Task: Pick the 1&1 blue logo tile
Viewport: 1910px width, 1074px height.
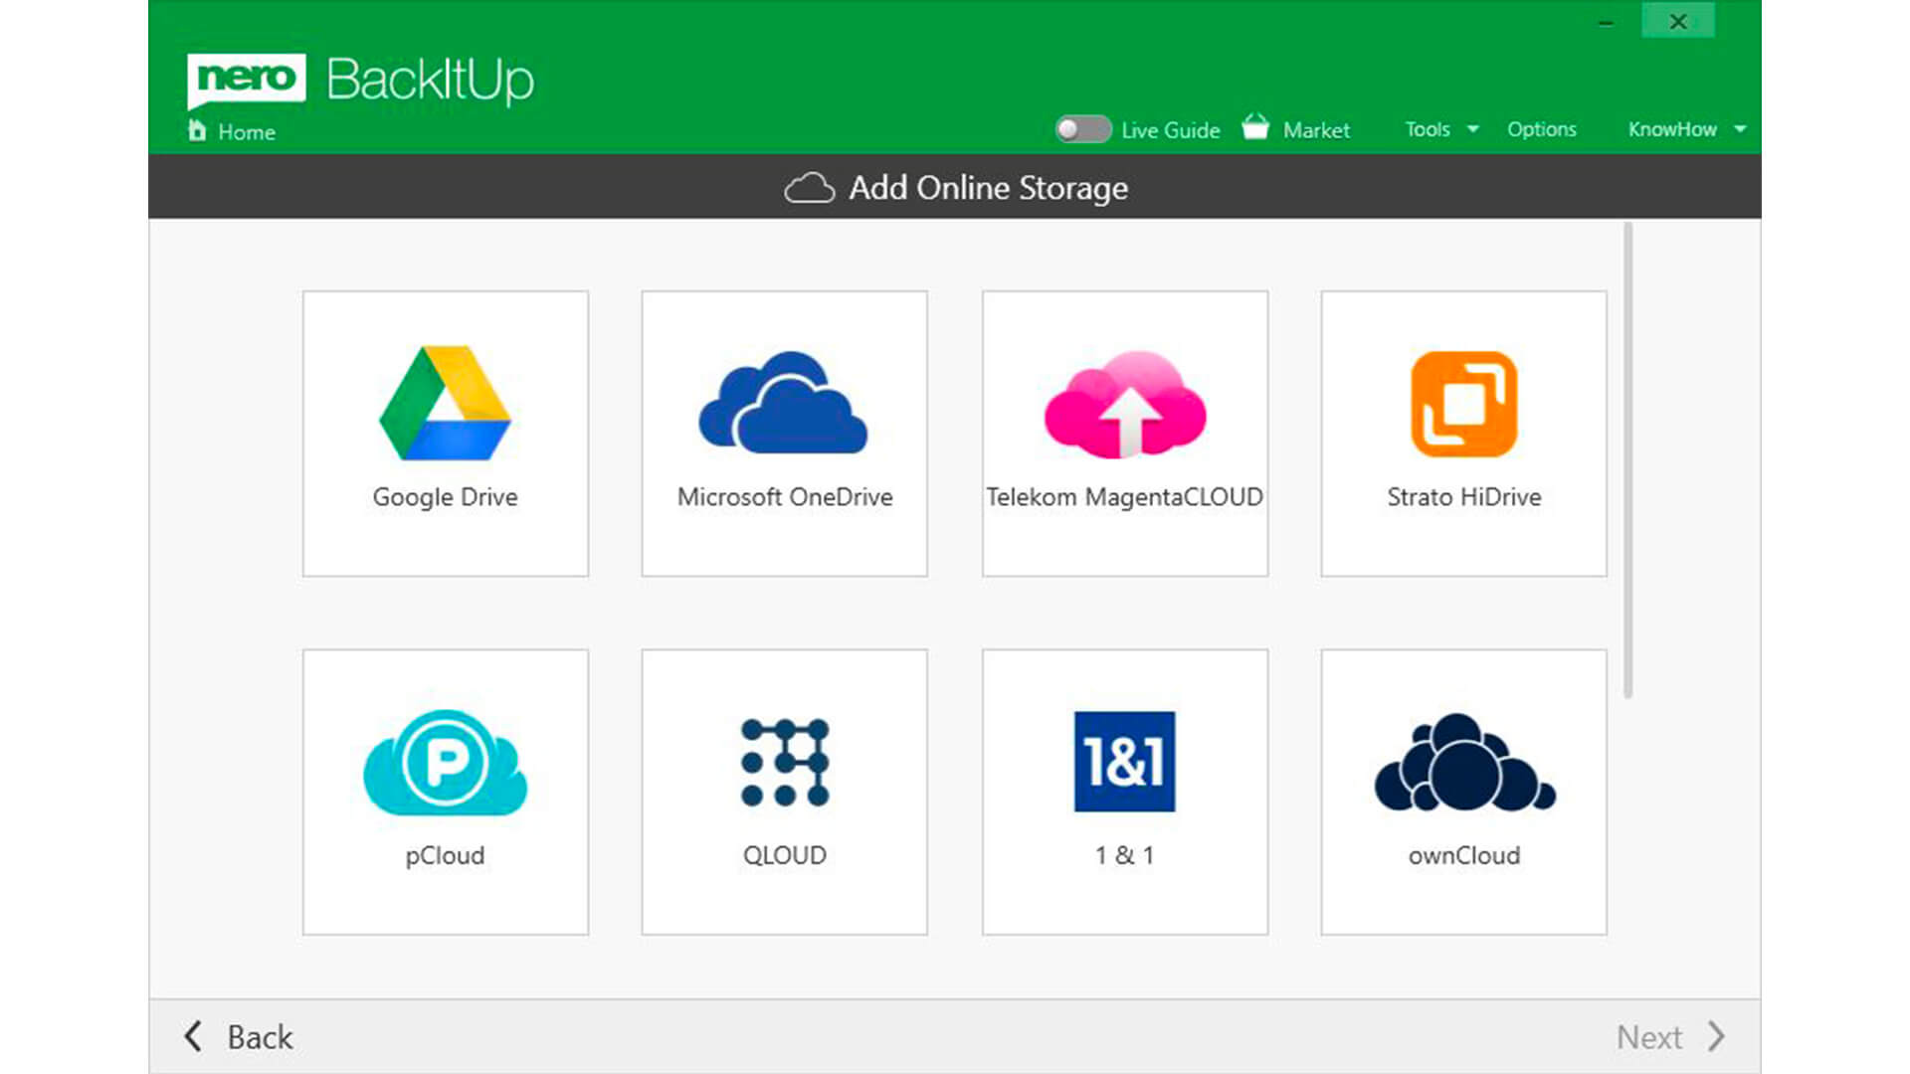Action: [x=1124, y=762]
